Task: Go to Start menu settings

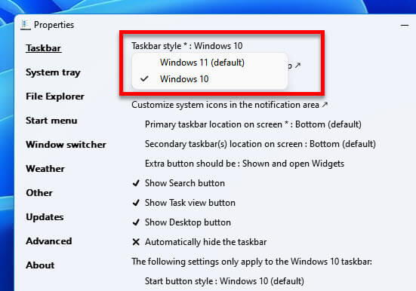Action: 52,121
